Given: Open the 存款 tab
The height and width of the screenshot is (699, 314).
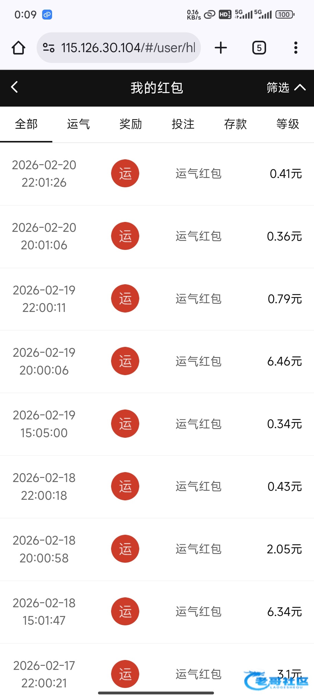Looking at the screenshot, I should [x=235, y=124].
